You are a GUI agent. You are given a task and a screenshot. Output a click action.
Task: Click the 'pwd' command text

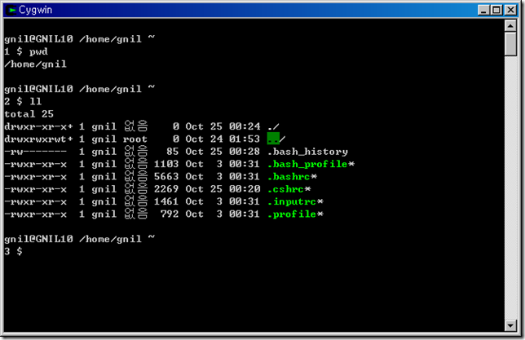[x=38, y=52]
